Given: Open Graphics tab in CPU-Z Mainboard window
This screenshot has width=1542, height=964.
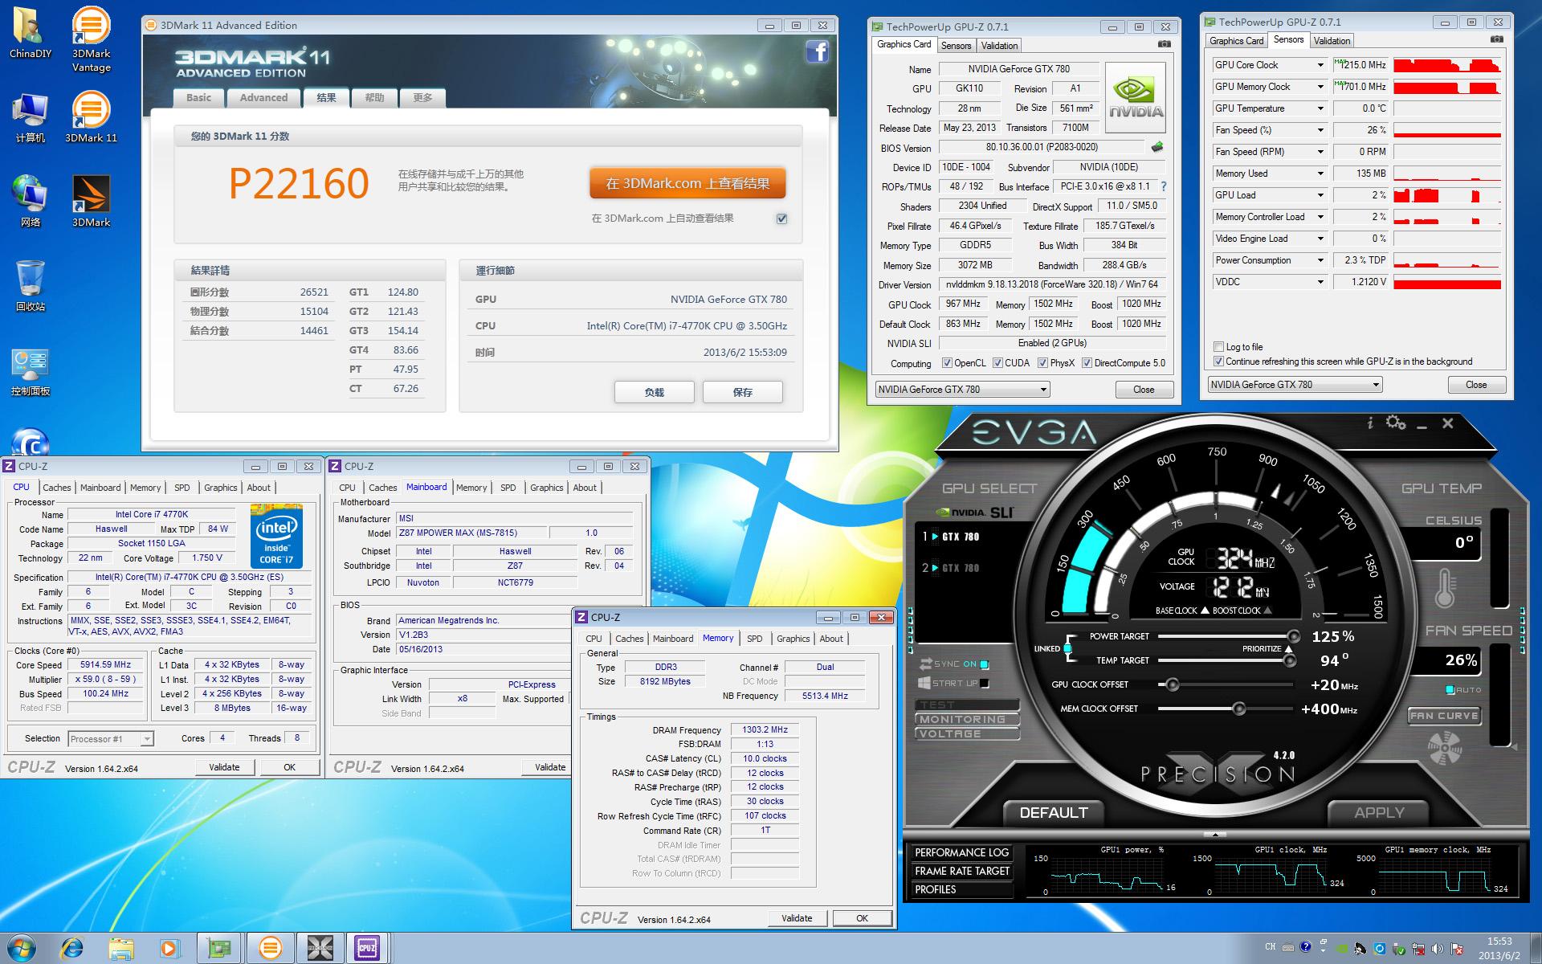Looking at the screenshot, I should point(547,488).
